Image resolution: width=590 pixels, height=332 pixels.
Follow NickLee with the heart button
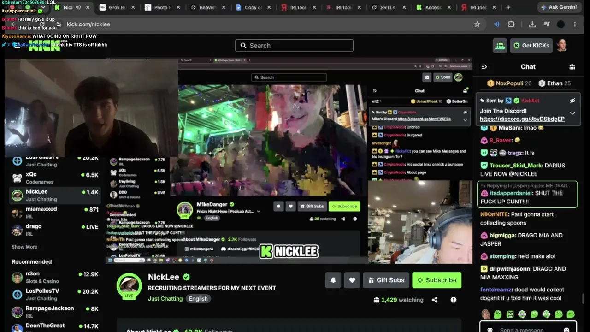pyautogui.click(x=352, y=280)
